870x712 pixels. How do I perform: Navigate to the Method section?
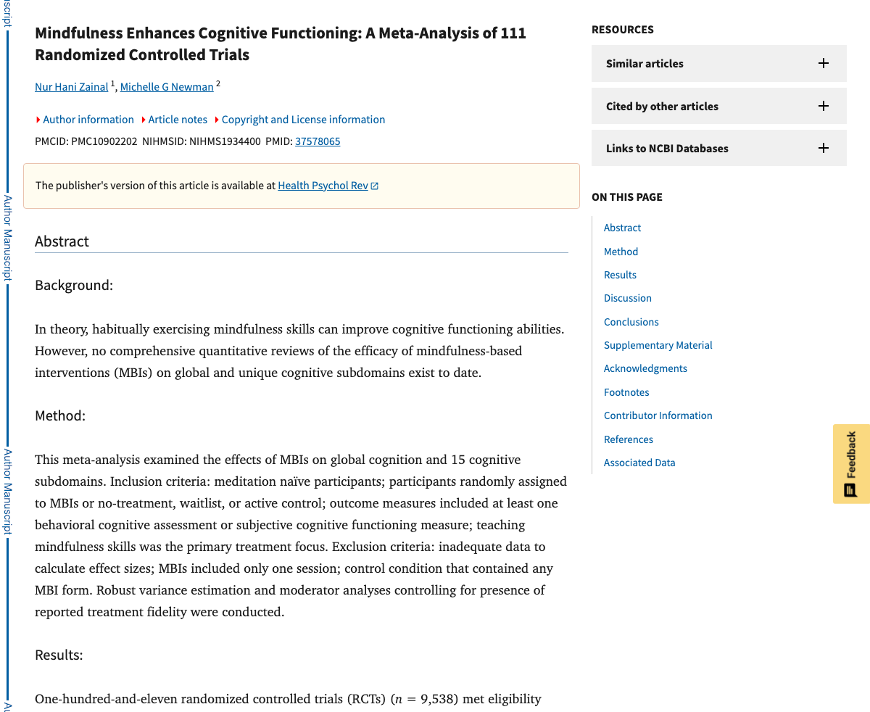coord(621,251)
